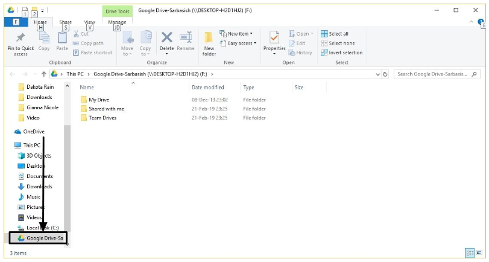489x262 pixels.
Task: Click the Open button in ribbon
Action: click(x=301, y=34)
